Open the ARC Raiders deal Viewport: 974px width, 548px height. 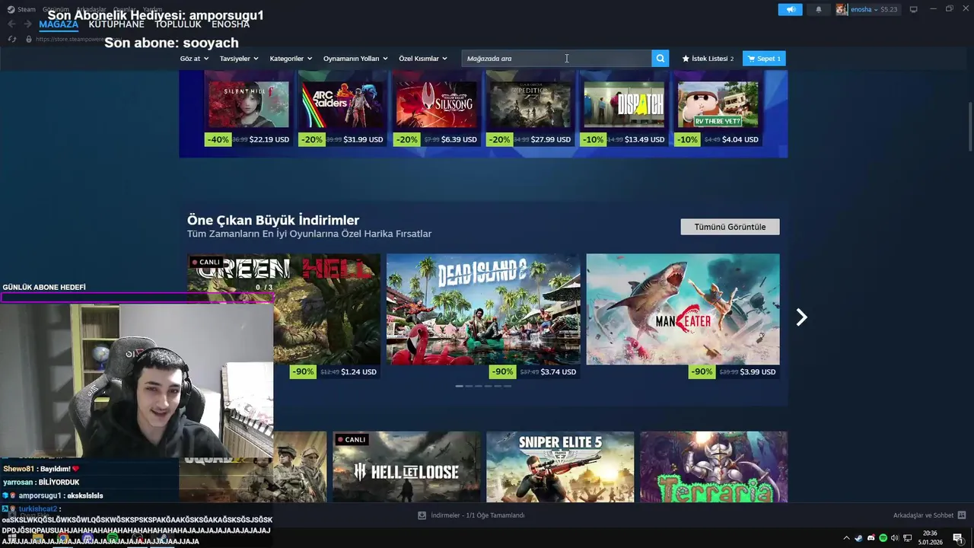click(342, 104)
